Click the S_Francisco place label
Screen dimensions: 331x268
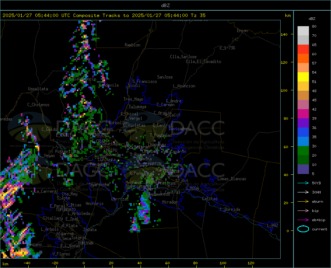pos(145,81)
